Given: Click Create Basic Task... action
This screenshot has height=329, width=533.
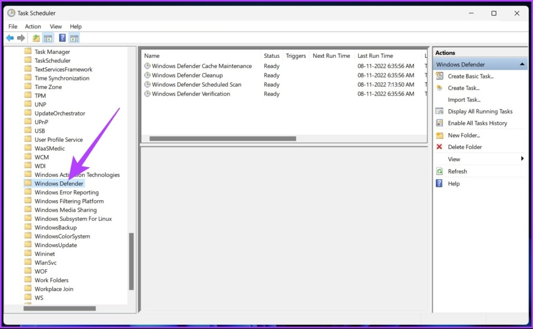Looking at the screenshot, I should tap(471, 76).
